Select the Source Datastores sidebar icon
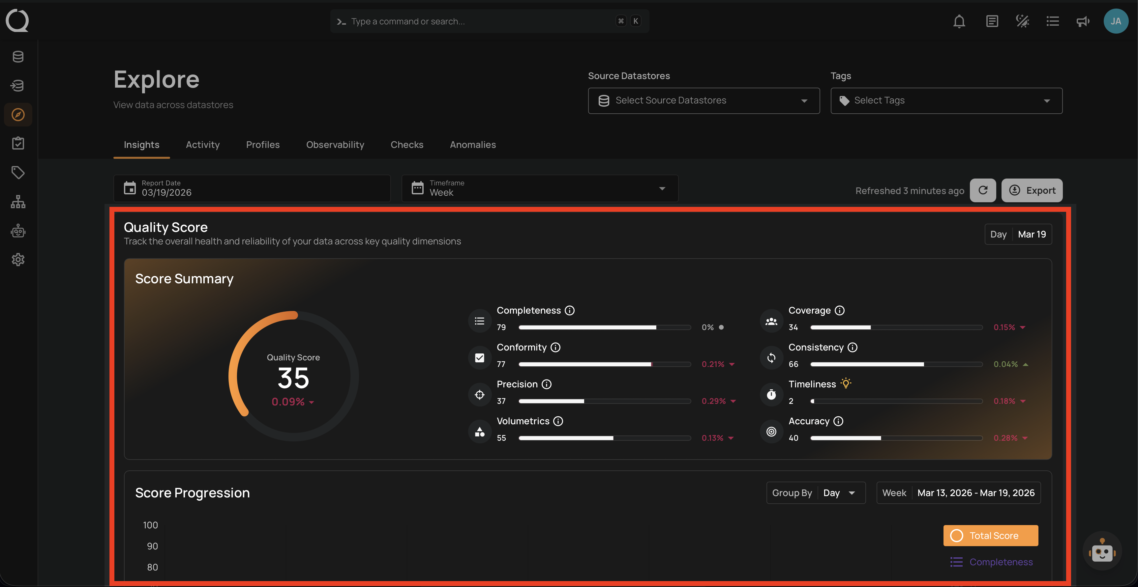1138x587 pixels. point(18,85)
